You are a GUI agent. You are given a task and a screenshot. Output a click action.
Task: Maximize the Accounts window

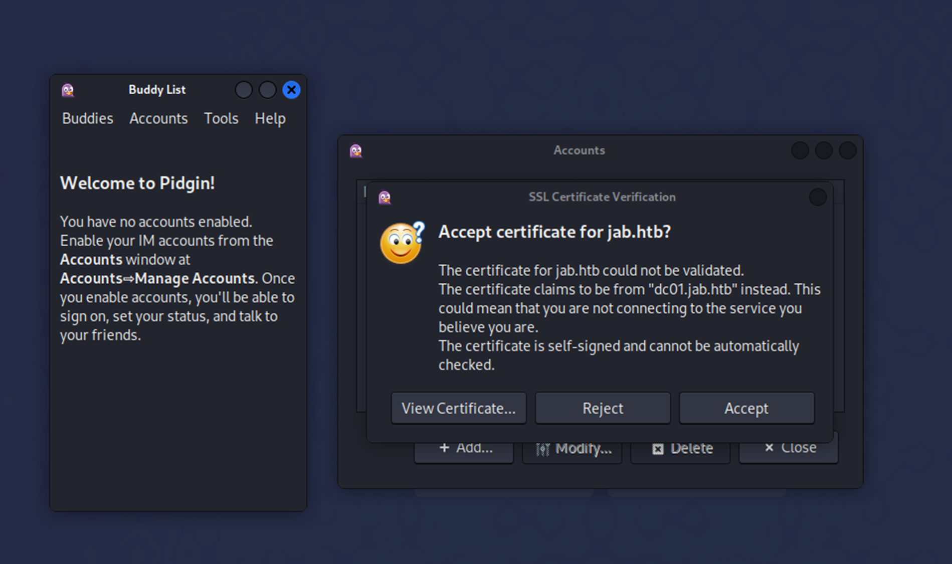pyautogui.click(x=824, y=150)
